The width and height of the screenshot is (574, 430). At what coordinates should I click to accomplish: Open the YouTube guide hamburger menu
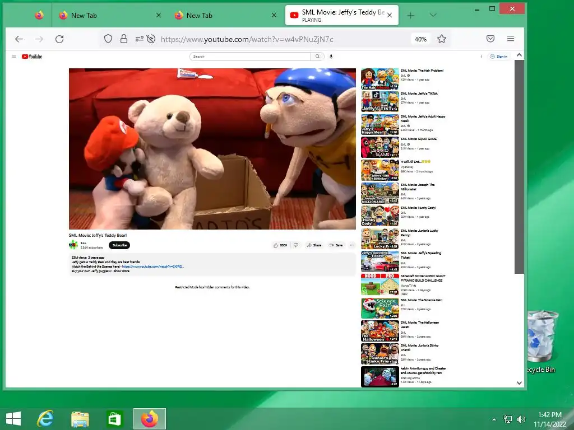pos(14,57)
